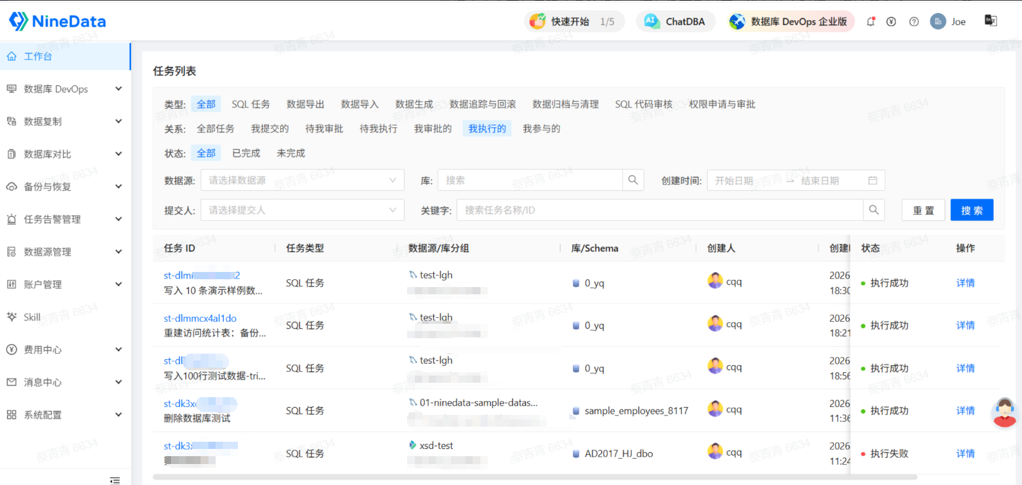Click the magnifier in the 关键字 field

874,210
